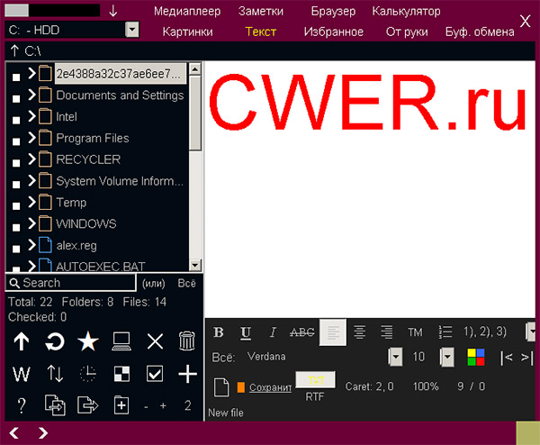The image size is (540, 445).
Task: Align text right
Action: pyautogui.click(x=387, y=332)
